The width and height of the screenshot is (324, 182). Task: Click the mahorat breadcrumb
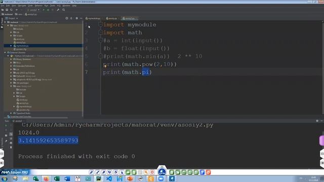point(7,14)
